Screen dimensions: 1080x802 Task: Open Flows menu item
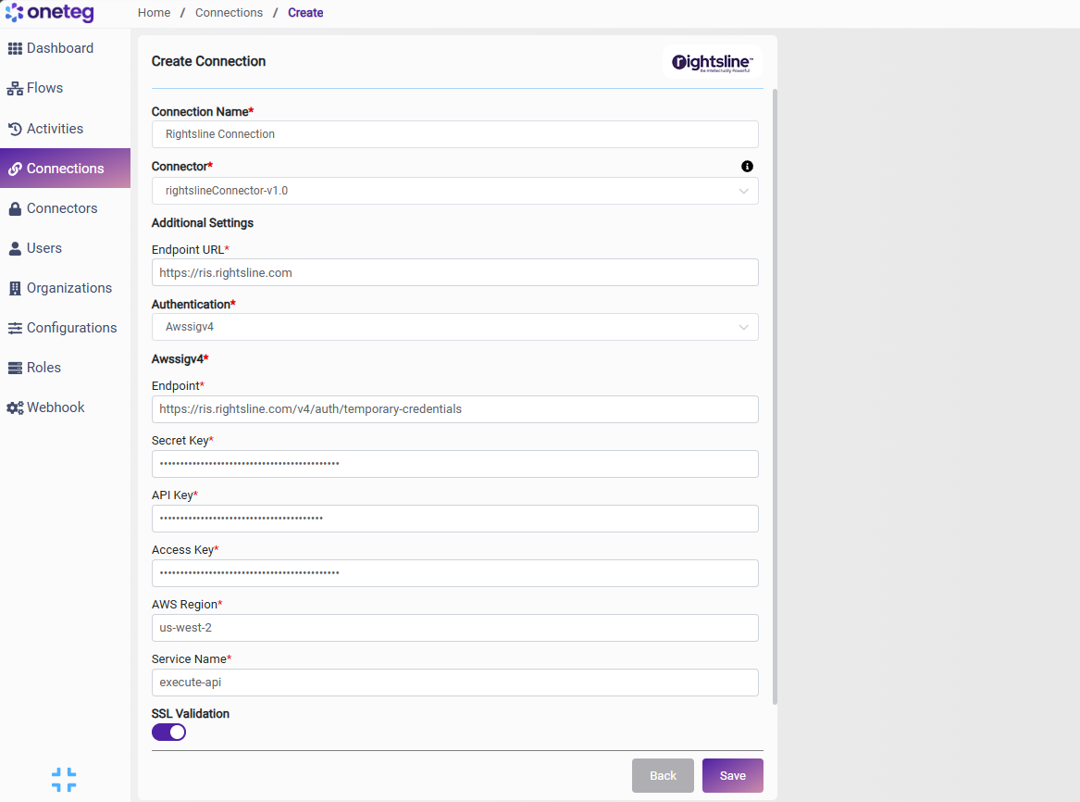click(65, 88)
